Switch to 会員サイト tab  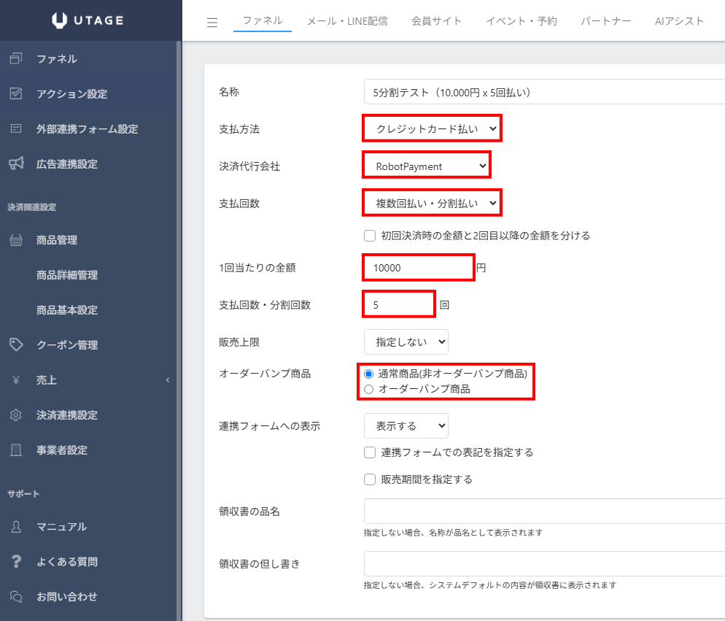pyautogui.click(x=436, y=21)
